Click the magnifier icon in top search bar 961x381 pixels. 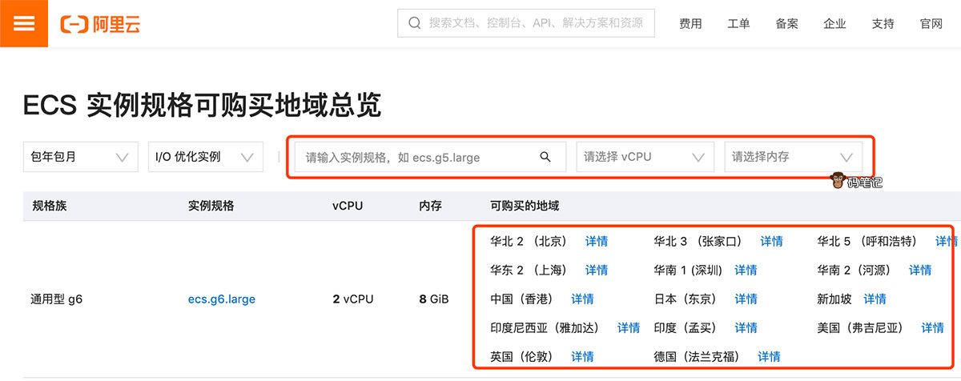pos(415,23)
